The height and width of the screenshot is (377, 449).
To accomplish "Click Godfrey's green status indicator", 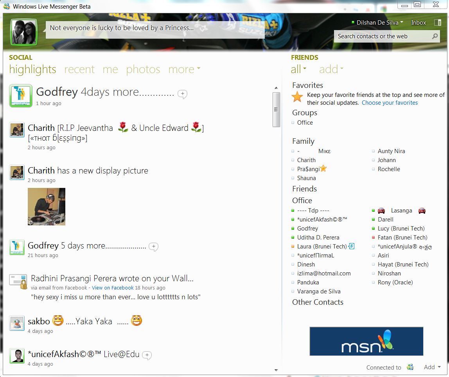I will point(293,228).
